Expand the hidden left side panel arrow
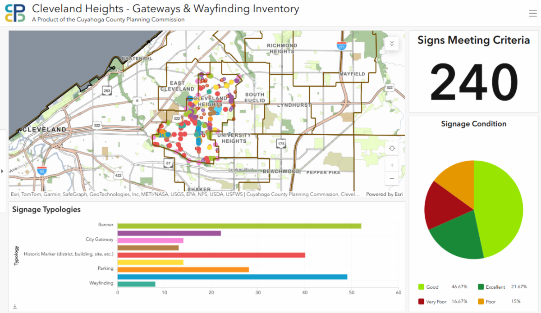 point(2,171)
